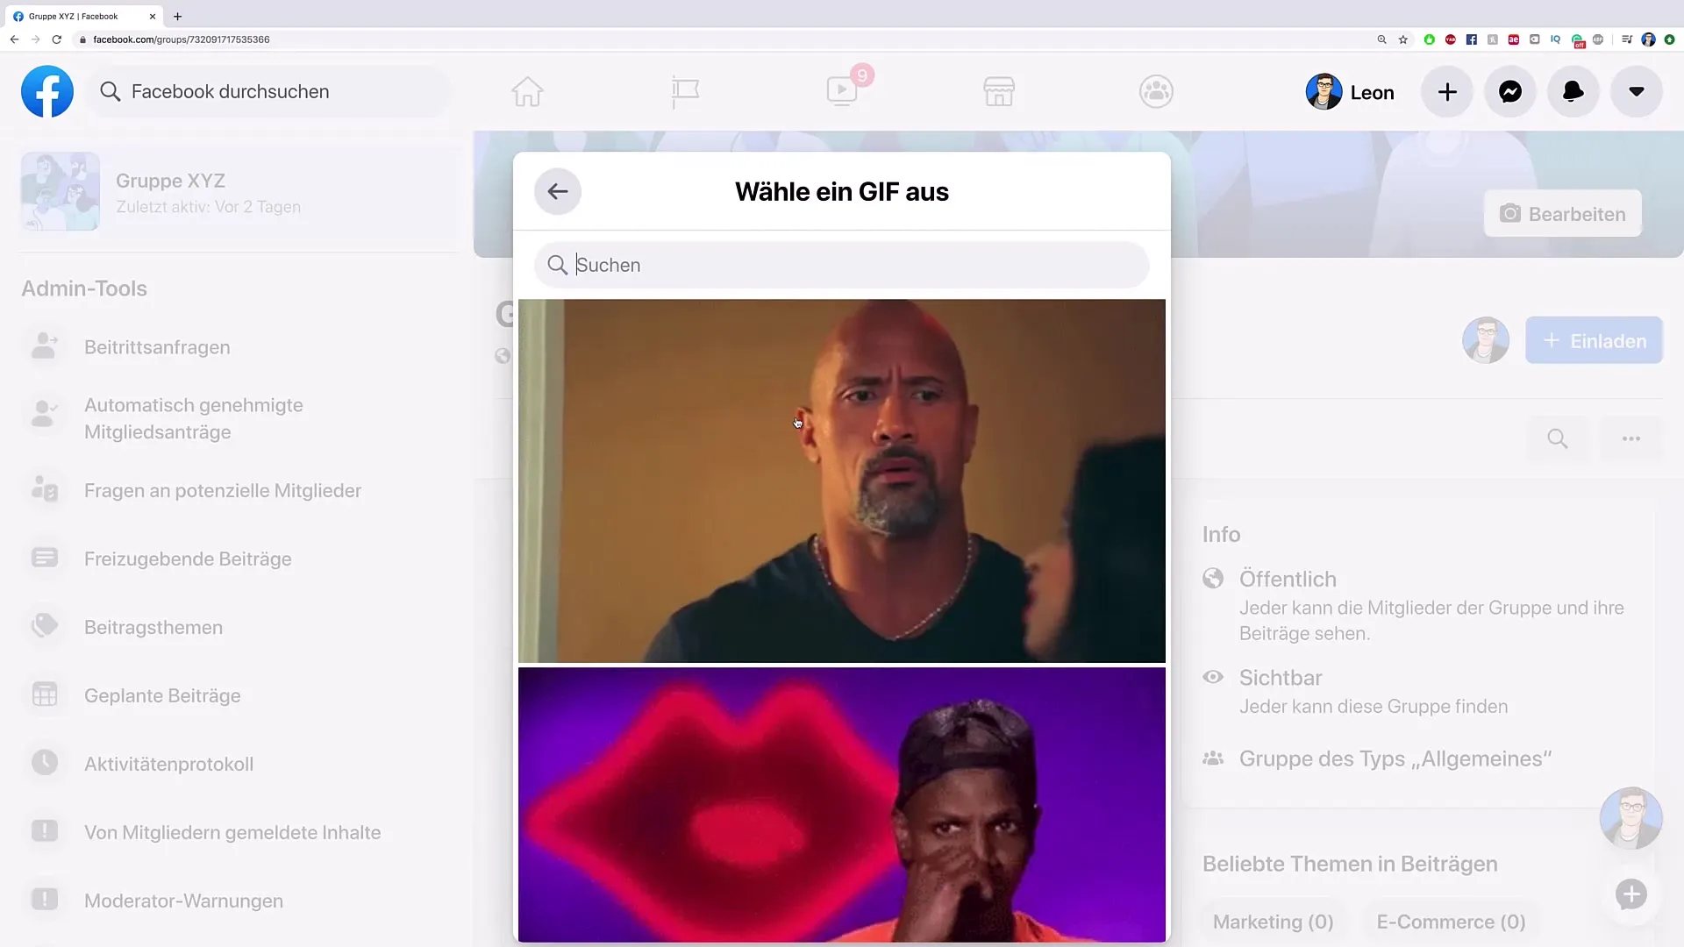Click the Aktivitätenprotokoll clock icon
The image size is (1684, 947).
click(45, 763)
